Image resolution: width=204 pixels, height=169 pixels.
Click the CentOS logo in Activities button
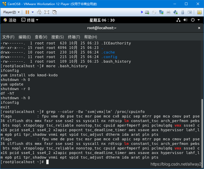point(5,20)
